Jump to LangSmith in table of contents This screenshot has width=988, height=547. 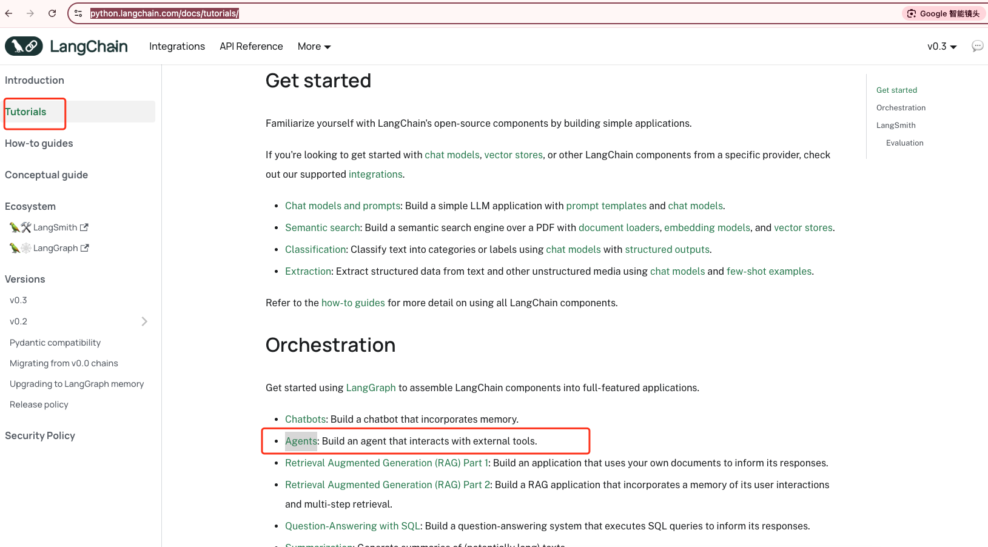(x=896, y=125)
